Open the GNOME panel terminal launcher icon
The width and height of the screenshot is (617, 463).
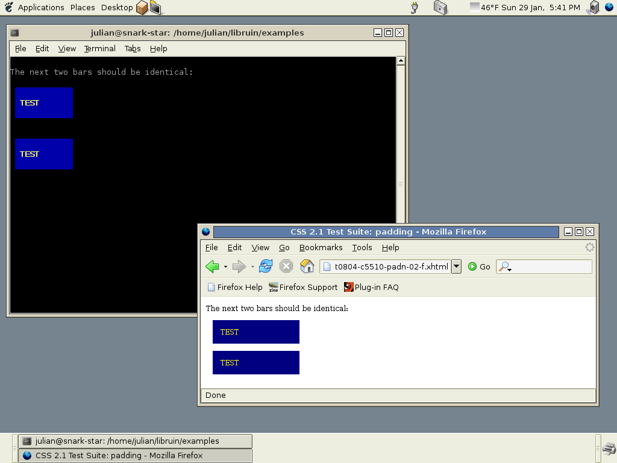155,7
